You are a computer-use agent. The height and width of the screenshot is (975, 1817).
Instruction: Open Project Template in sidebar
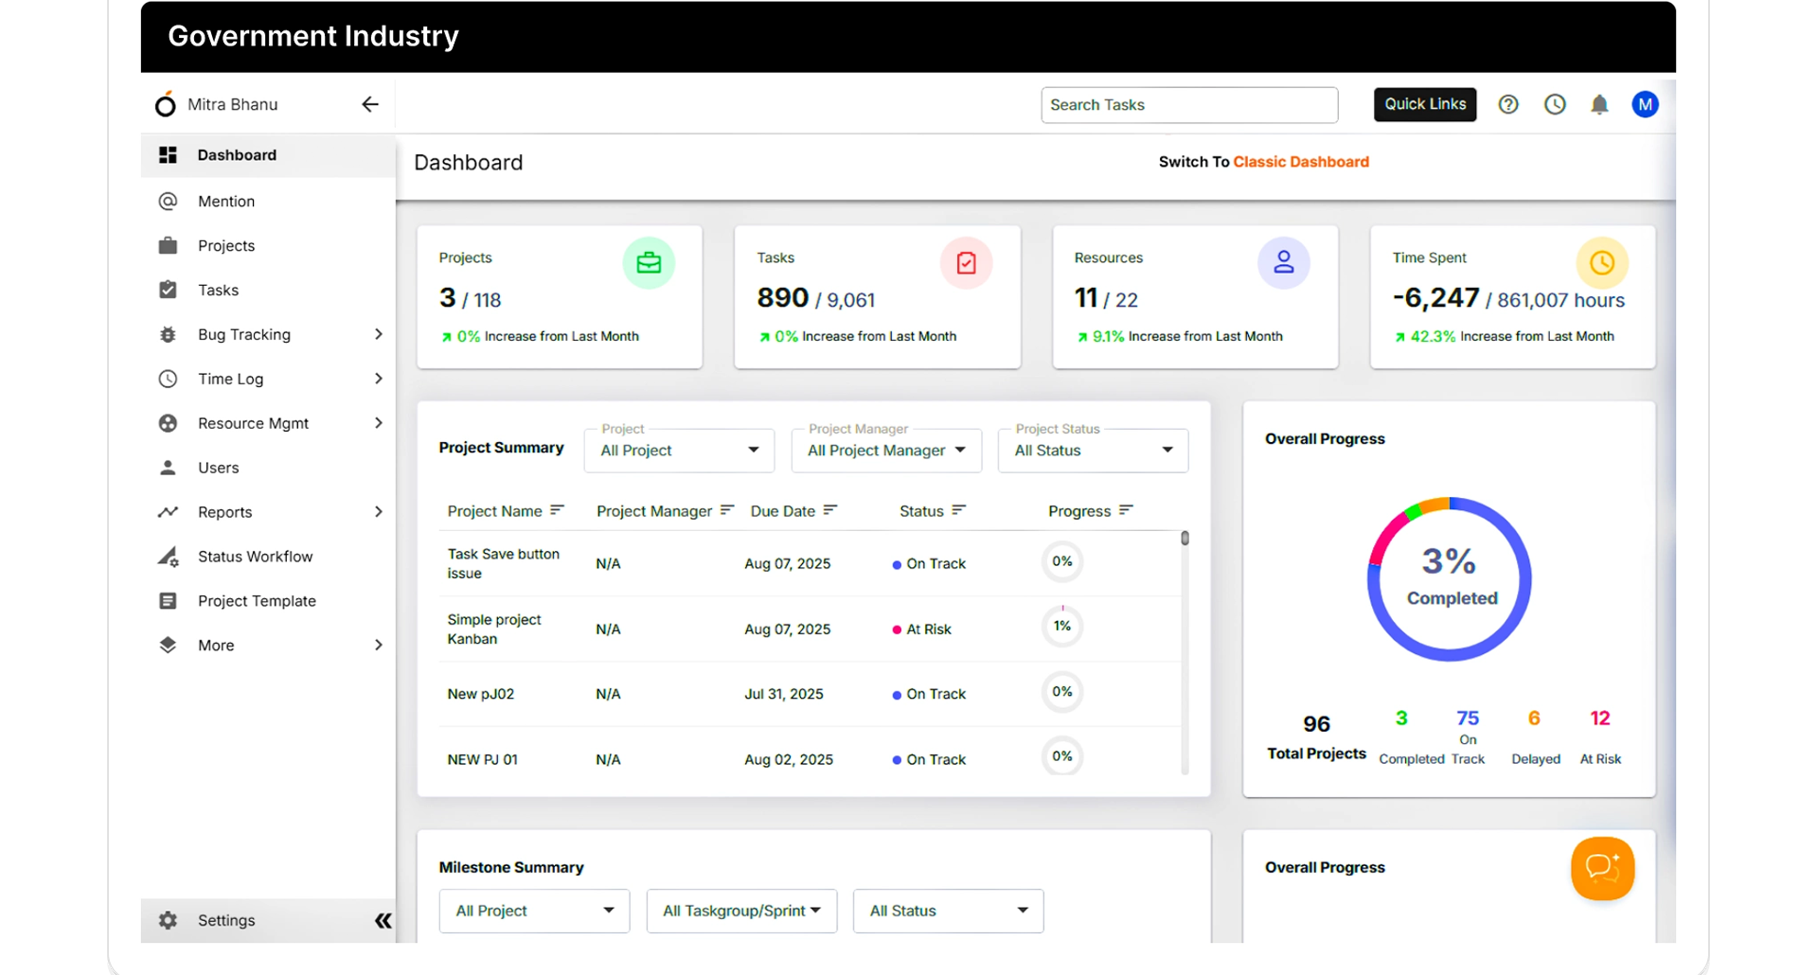click(257, 601)
